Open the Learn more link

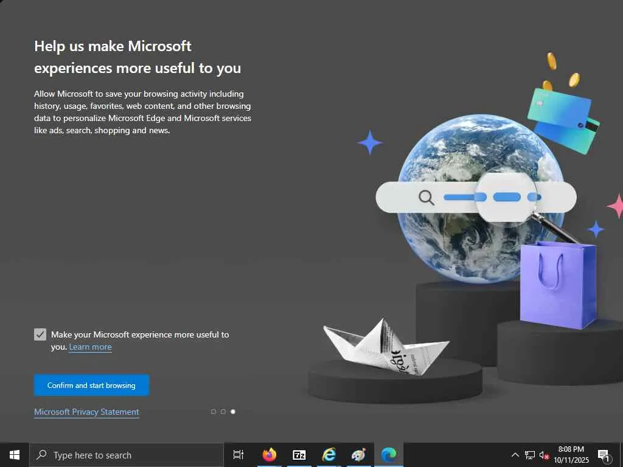90,347
